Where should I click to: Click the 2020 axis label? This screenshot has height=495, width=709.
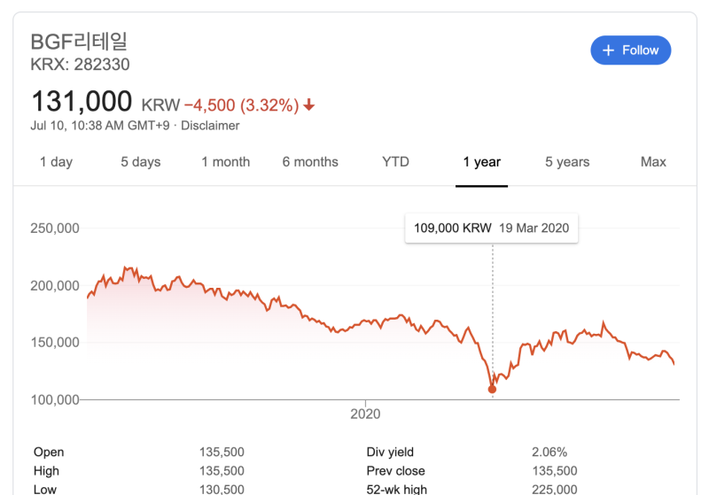[365, 414]
